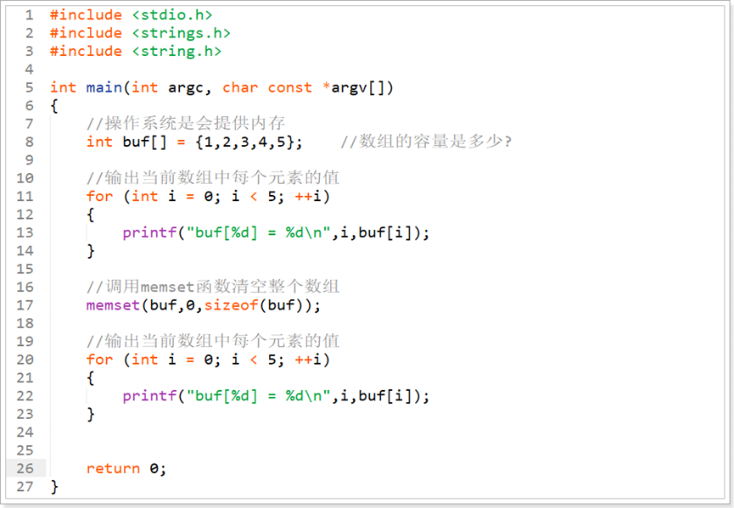
Task: Click the 'sizeof' keyword
Action: 232,305
